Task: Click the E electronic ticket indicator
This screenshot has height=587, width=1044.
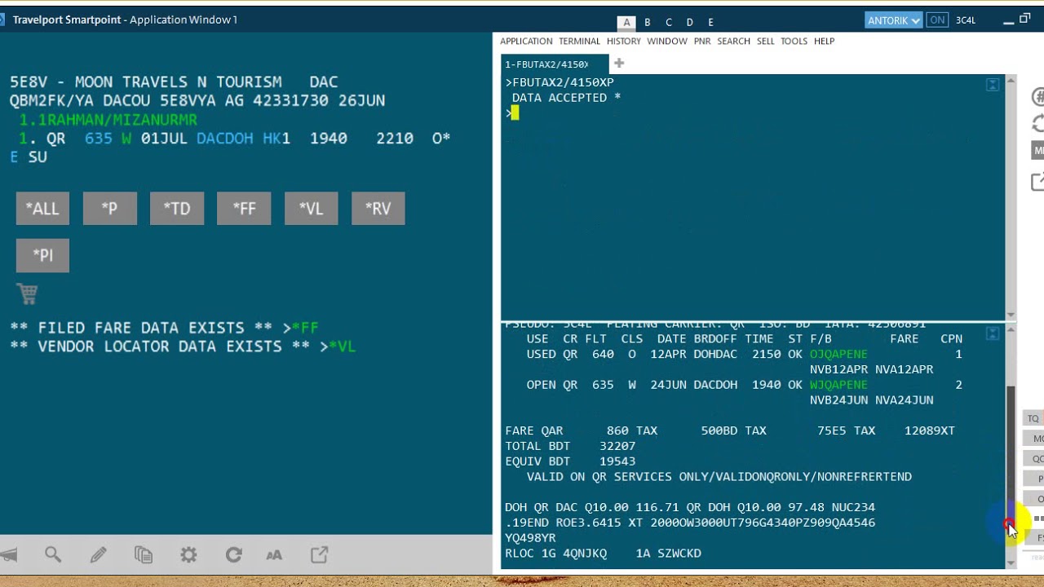Action: (x=14, y=157)
